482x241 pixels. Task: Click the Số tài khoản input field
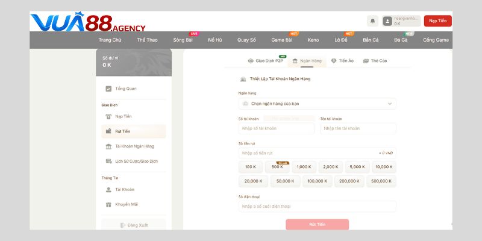click(277, 128)
